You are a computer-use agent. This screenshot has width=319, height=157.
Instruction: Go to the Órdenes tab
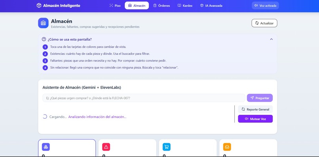tap(161, 6)
